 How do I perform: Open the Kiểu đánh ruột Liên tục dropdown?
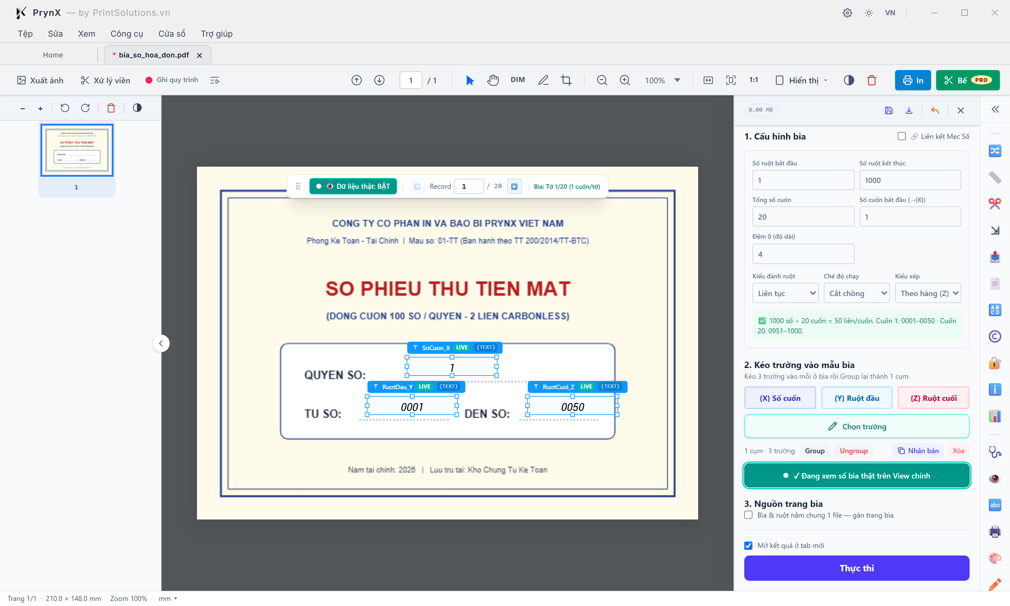point(785,293)
